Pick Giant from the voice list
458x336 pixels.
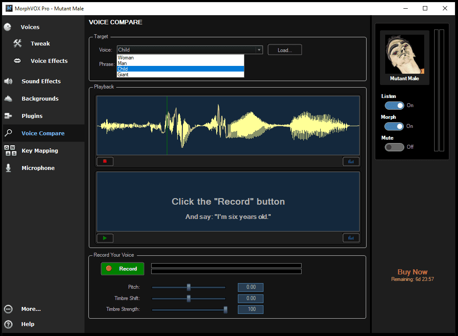[x=180, y=75]
